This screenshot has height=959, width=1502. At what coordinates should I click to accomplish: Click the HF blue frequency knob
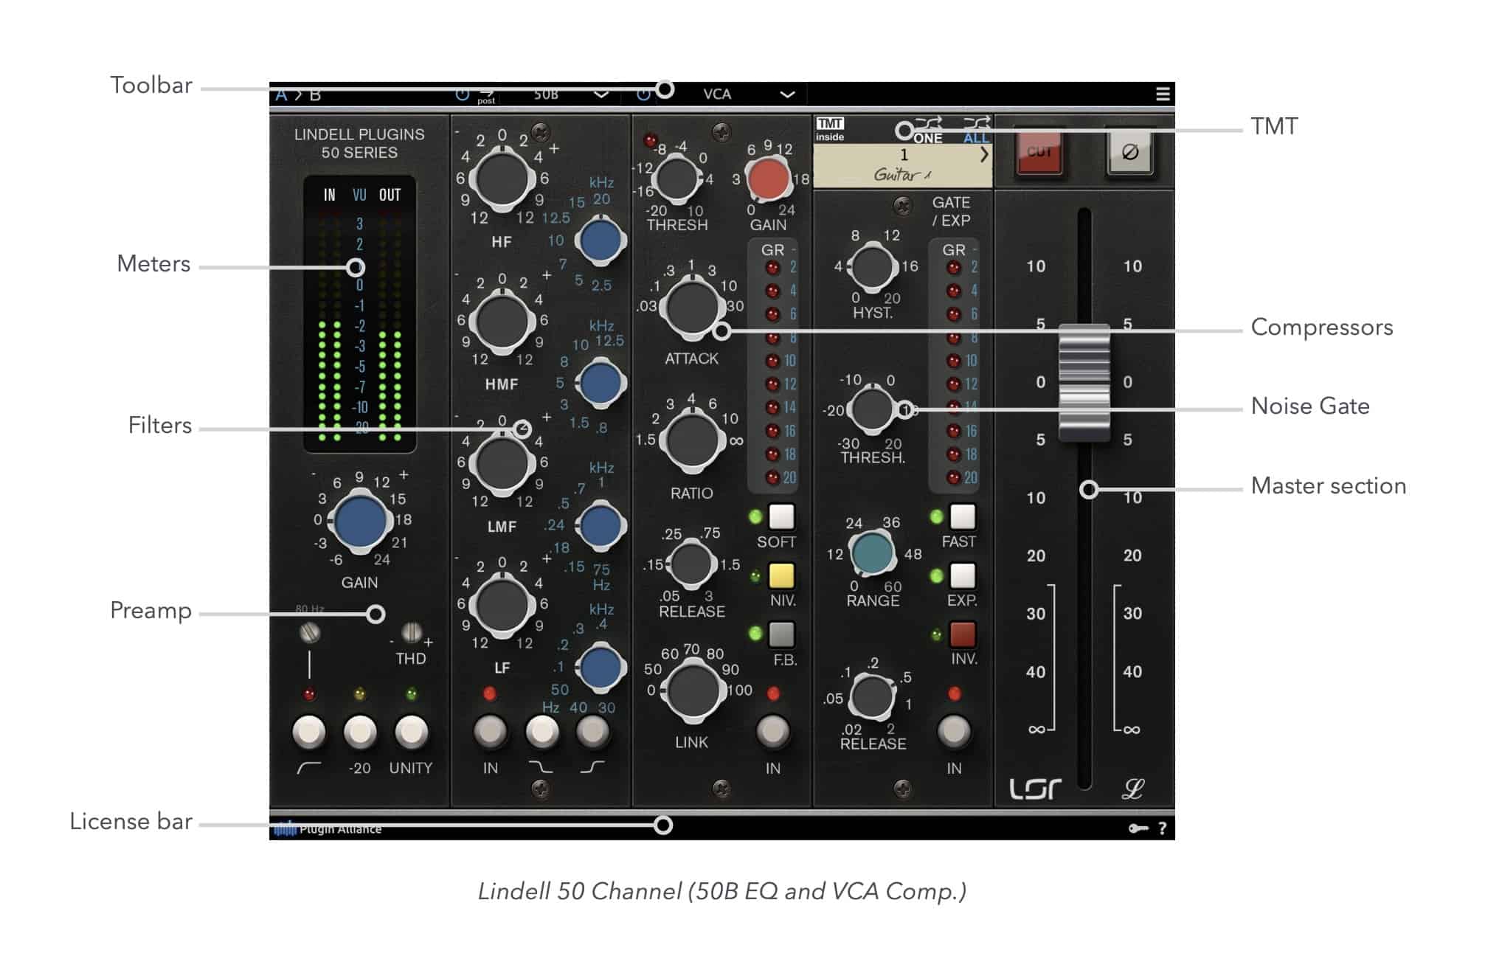click(601, 240)
